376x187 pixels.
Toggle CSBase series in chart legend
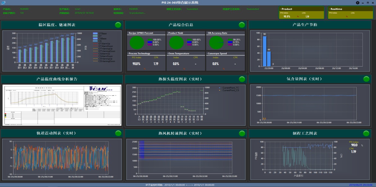(x=102, y=38)
